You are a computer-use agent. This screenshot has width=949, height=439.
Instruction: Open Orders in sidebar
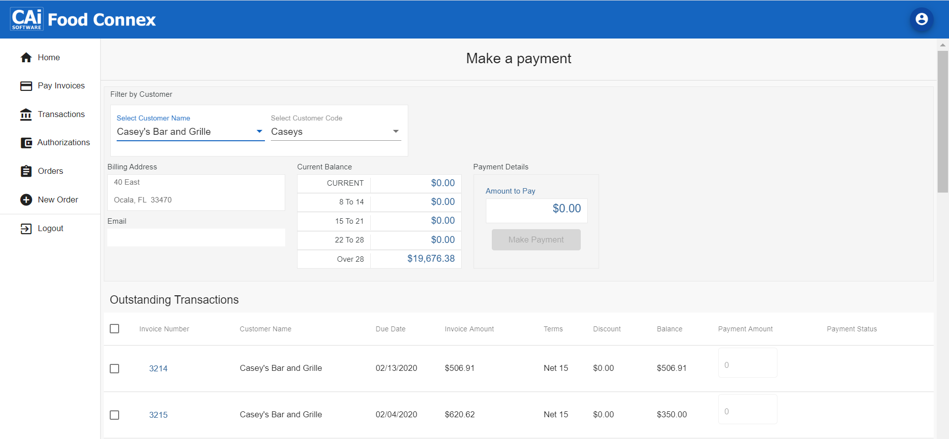(x=49, y=171)
